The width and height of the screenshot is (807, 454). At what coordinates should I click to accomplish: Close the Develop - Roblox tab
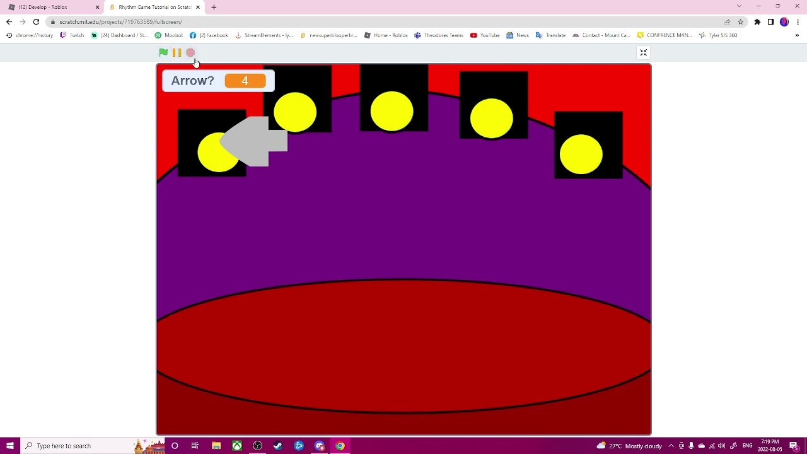pos(97,7)
